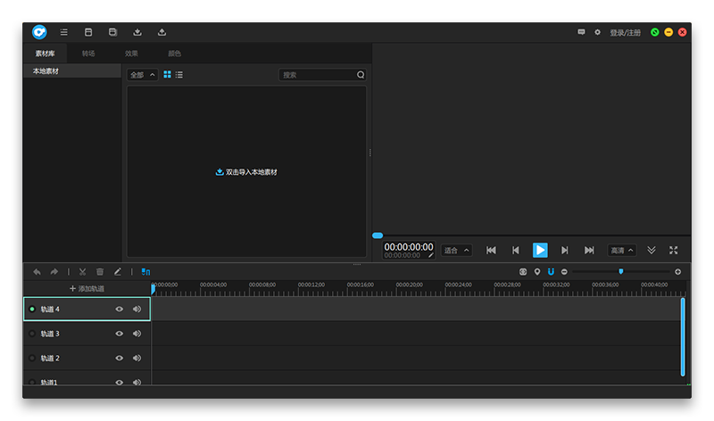Switch to grid view of media
The width and height of the screenshot is (714, 421).
(167, 74)
